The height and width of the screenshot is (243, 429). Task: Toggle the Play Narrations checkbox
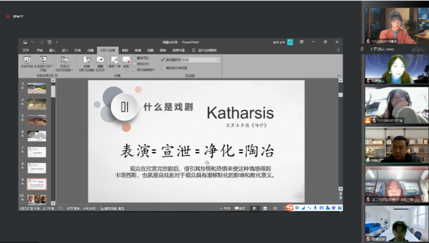(x=134, y=58)
